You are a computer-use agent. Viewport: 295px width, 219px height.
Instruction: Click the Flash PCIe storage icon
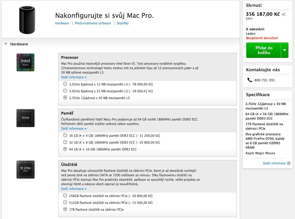click(25, 169)
